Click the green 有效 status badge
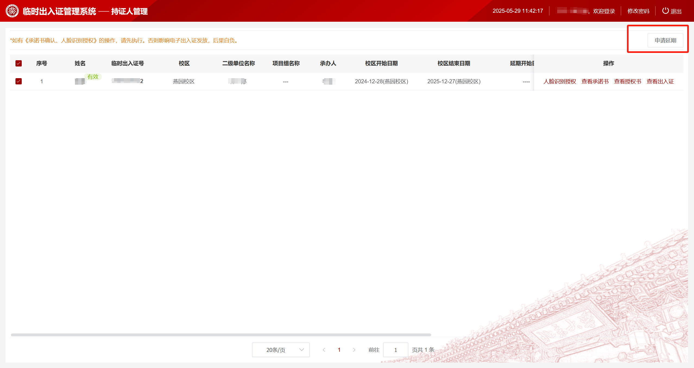694x368 pixels. tap(93, 77)
